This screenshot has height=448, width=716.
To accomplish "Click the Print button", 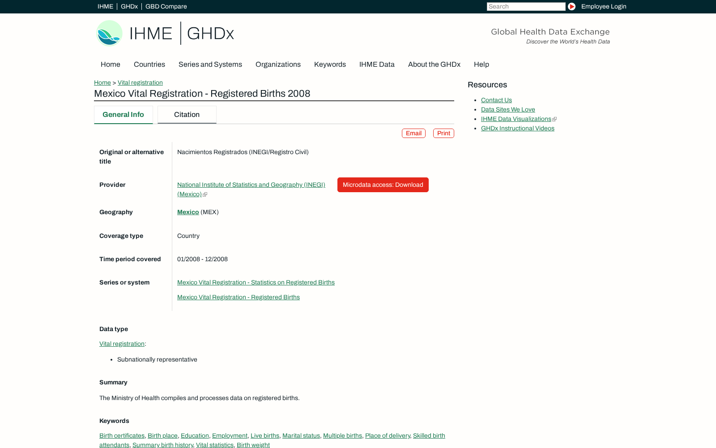I will [443, 133].
